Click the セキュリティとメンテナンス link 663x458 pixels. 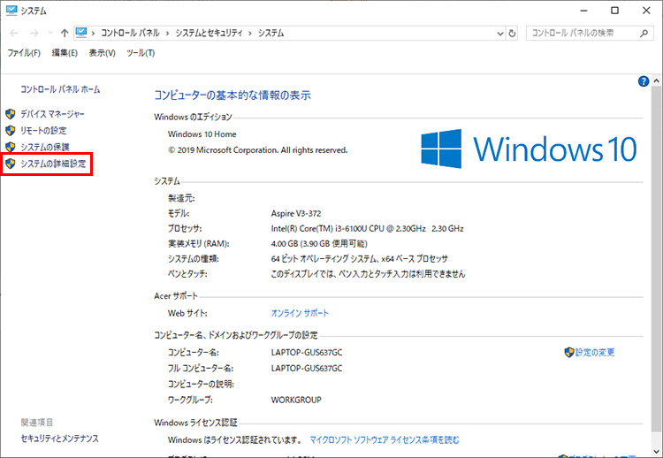click(x=59, y=439)
